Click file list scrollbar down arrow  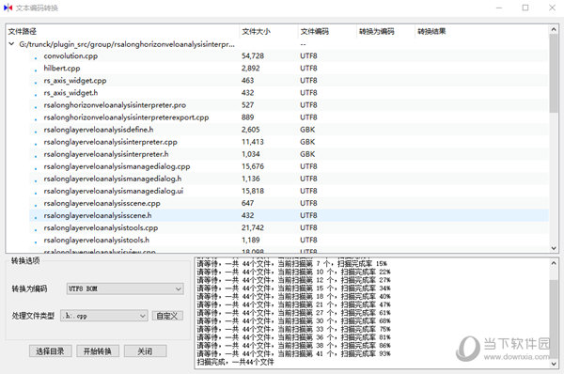coord(554,248)
